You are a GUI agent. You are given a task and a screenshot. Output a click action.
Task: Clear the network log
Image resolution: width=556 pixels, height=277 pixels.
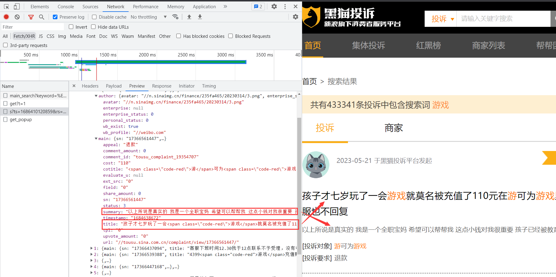point(17,17)
